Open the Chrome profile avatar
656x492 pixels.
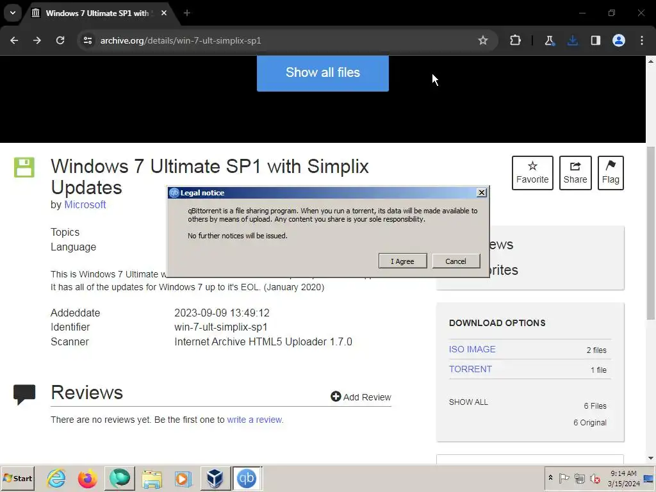click(619, 40)
